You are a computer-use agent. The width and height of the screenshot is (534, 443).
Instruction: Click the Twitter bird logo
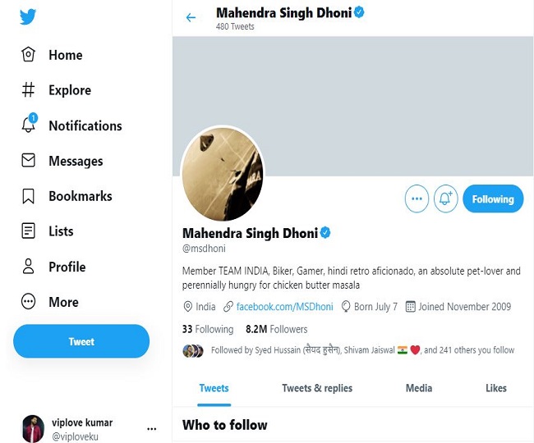[x=28, y=16]
